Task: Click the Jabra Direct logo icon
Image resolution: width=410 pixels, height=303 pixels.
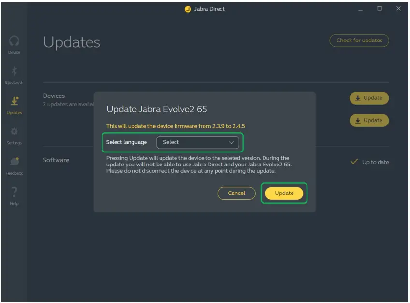Action: point(188,9)
